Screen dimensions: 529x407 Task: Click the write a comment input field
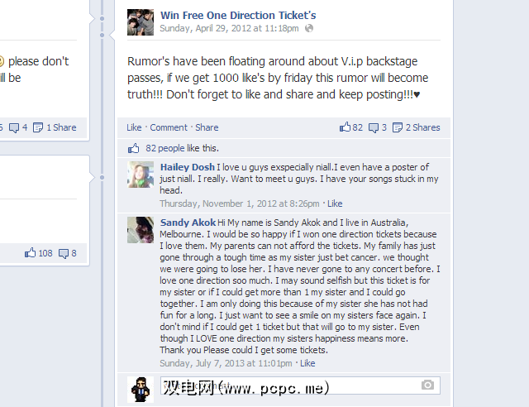[300, 385]
